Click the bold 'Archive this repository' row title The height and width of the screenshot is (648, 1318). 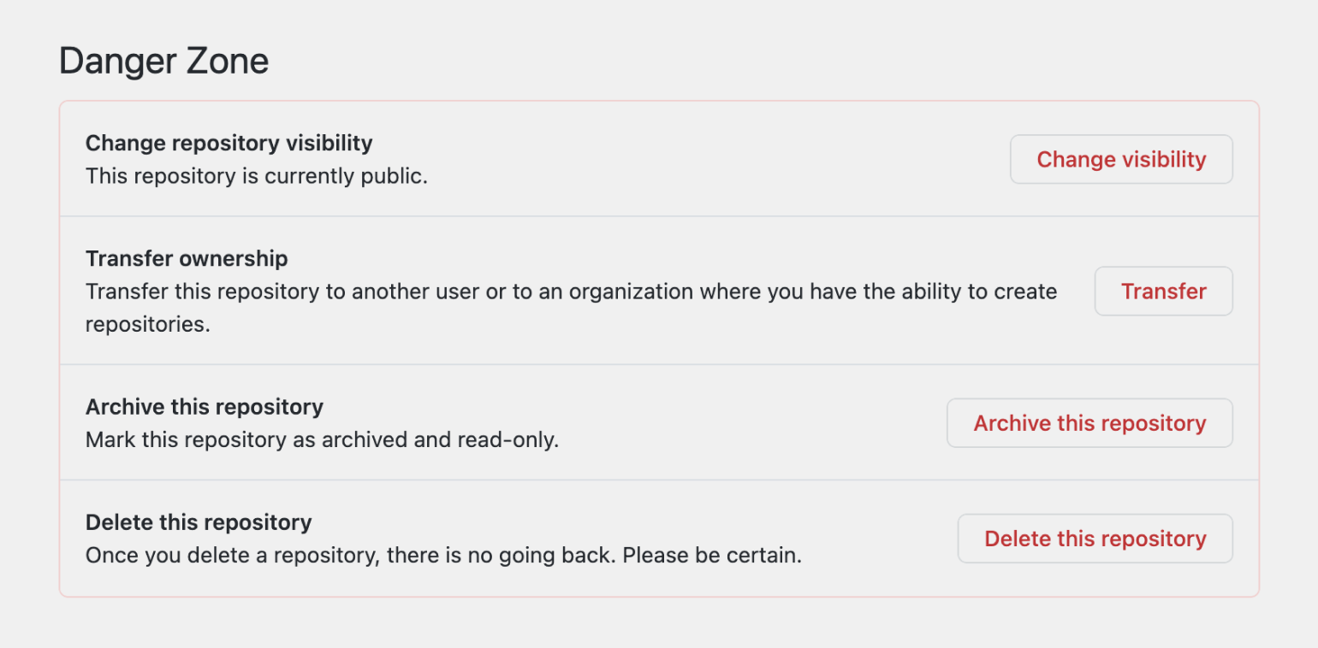click(x=204, y=407)
